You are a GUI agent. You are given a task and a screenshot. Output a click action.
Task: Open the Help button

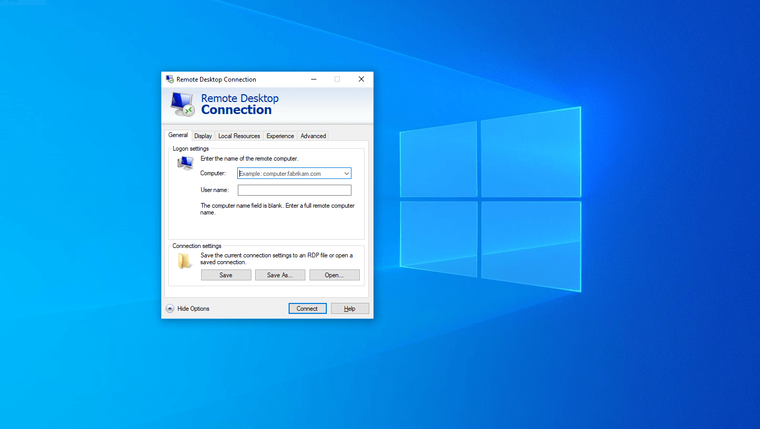click(x=349, y=309)
